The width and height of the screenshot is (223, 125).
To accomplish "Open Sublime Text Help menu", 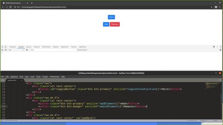I will coord(63,77).
